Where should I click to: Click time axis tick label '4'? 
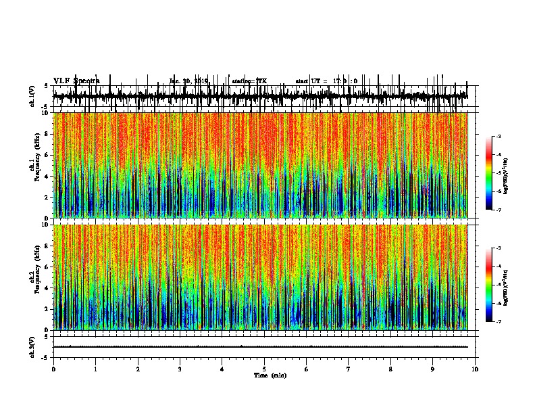click(x=222, y=369)
